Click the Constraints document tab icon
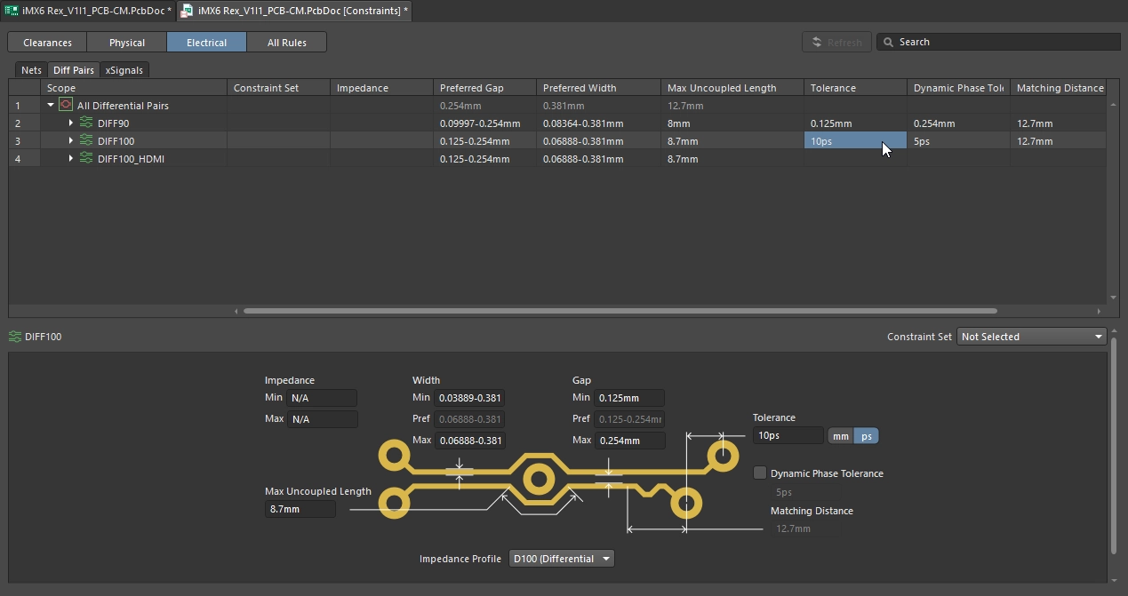The image size is (1128, 596). (x=187, y=11)
